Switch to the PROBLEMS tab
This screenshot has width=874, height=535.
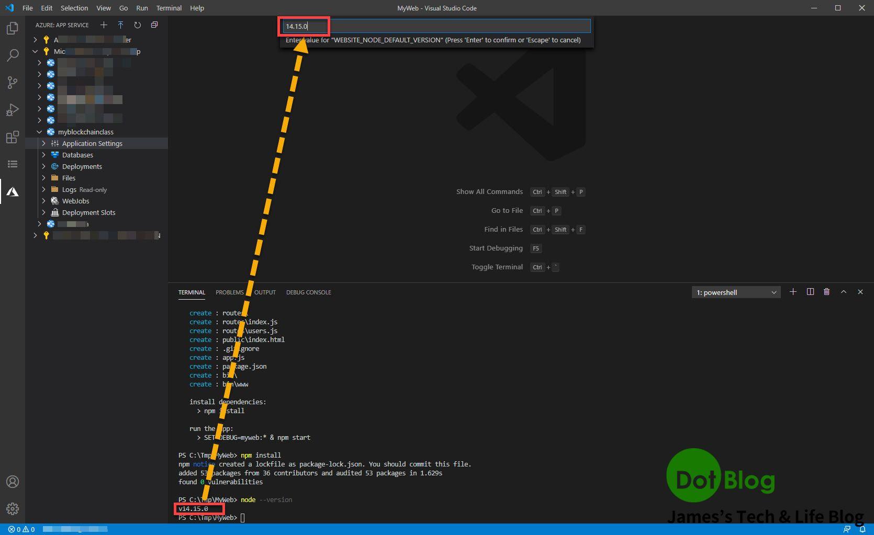tap(230, 292)
